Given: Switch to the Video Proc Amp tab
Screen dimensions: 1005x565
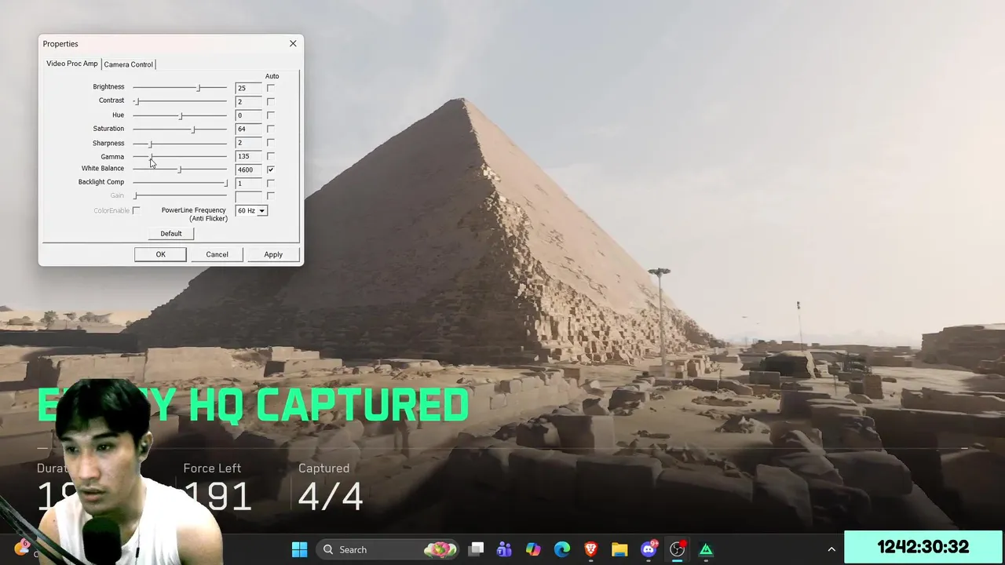Looking at the screenshot, I should tap(72, 64).
